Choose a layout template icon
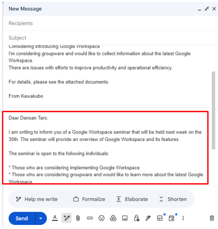Image resolution: width=218 pixels, height=229 pixels. [160, 218]
